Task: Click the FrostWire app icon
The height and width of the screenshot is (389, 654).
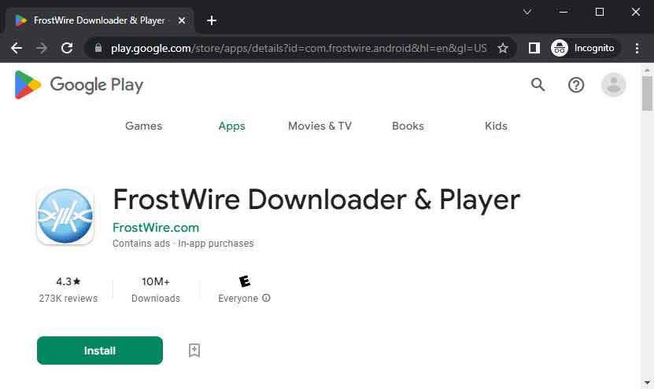Action: 65,216
